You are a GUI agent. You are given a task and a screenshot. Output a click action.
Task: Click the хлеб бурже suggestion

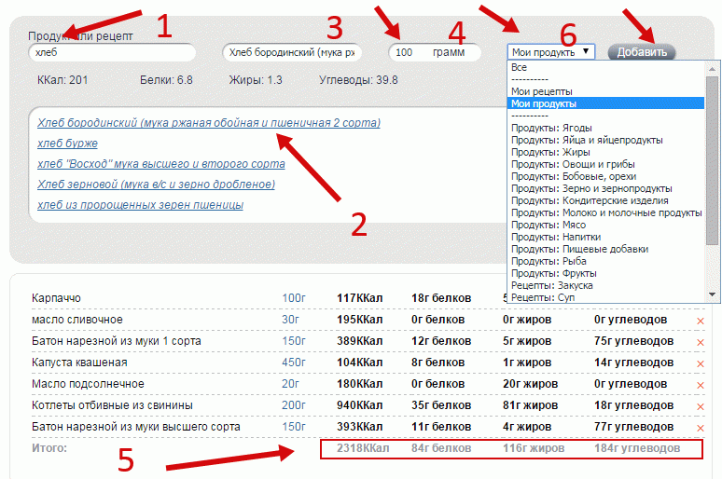coord(67,144)
